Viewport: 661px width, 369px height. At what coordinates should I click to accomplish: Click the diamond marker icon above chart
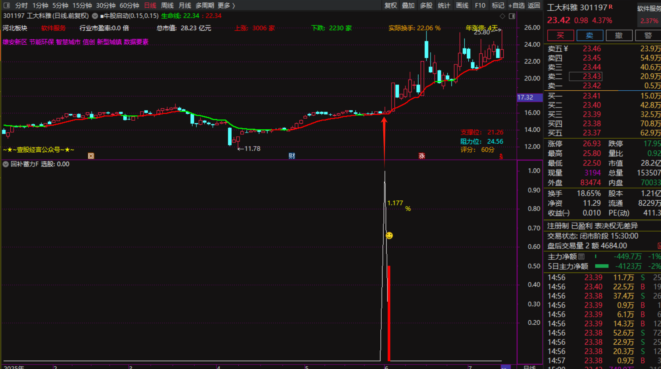tap(502, 16)
